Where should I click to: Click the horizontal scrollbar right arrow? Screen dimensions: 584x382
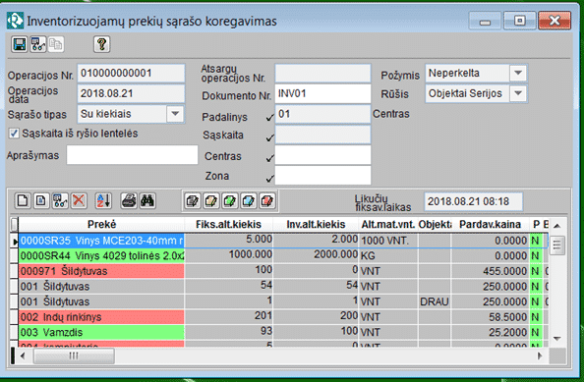540,355
